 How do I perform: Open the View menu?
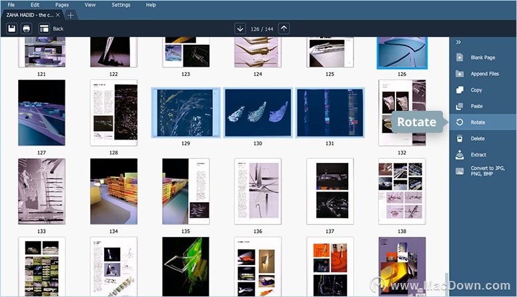click(x=90, y=5)
